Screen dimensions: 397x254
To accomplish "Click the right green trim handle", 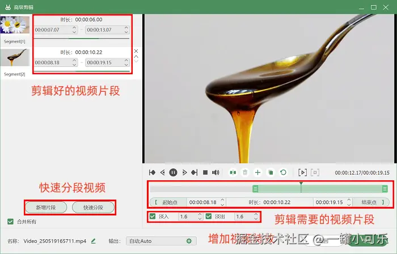I will pyautogui.click(x=385, y=189).
